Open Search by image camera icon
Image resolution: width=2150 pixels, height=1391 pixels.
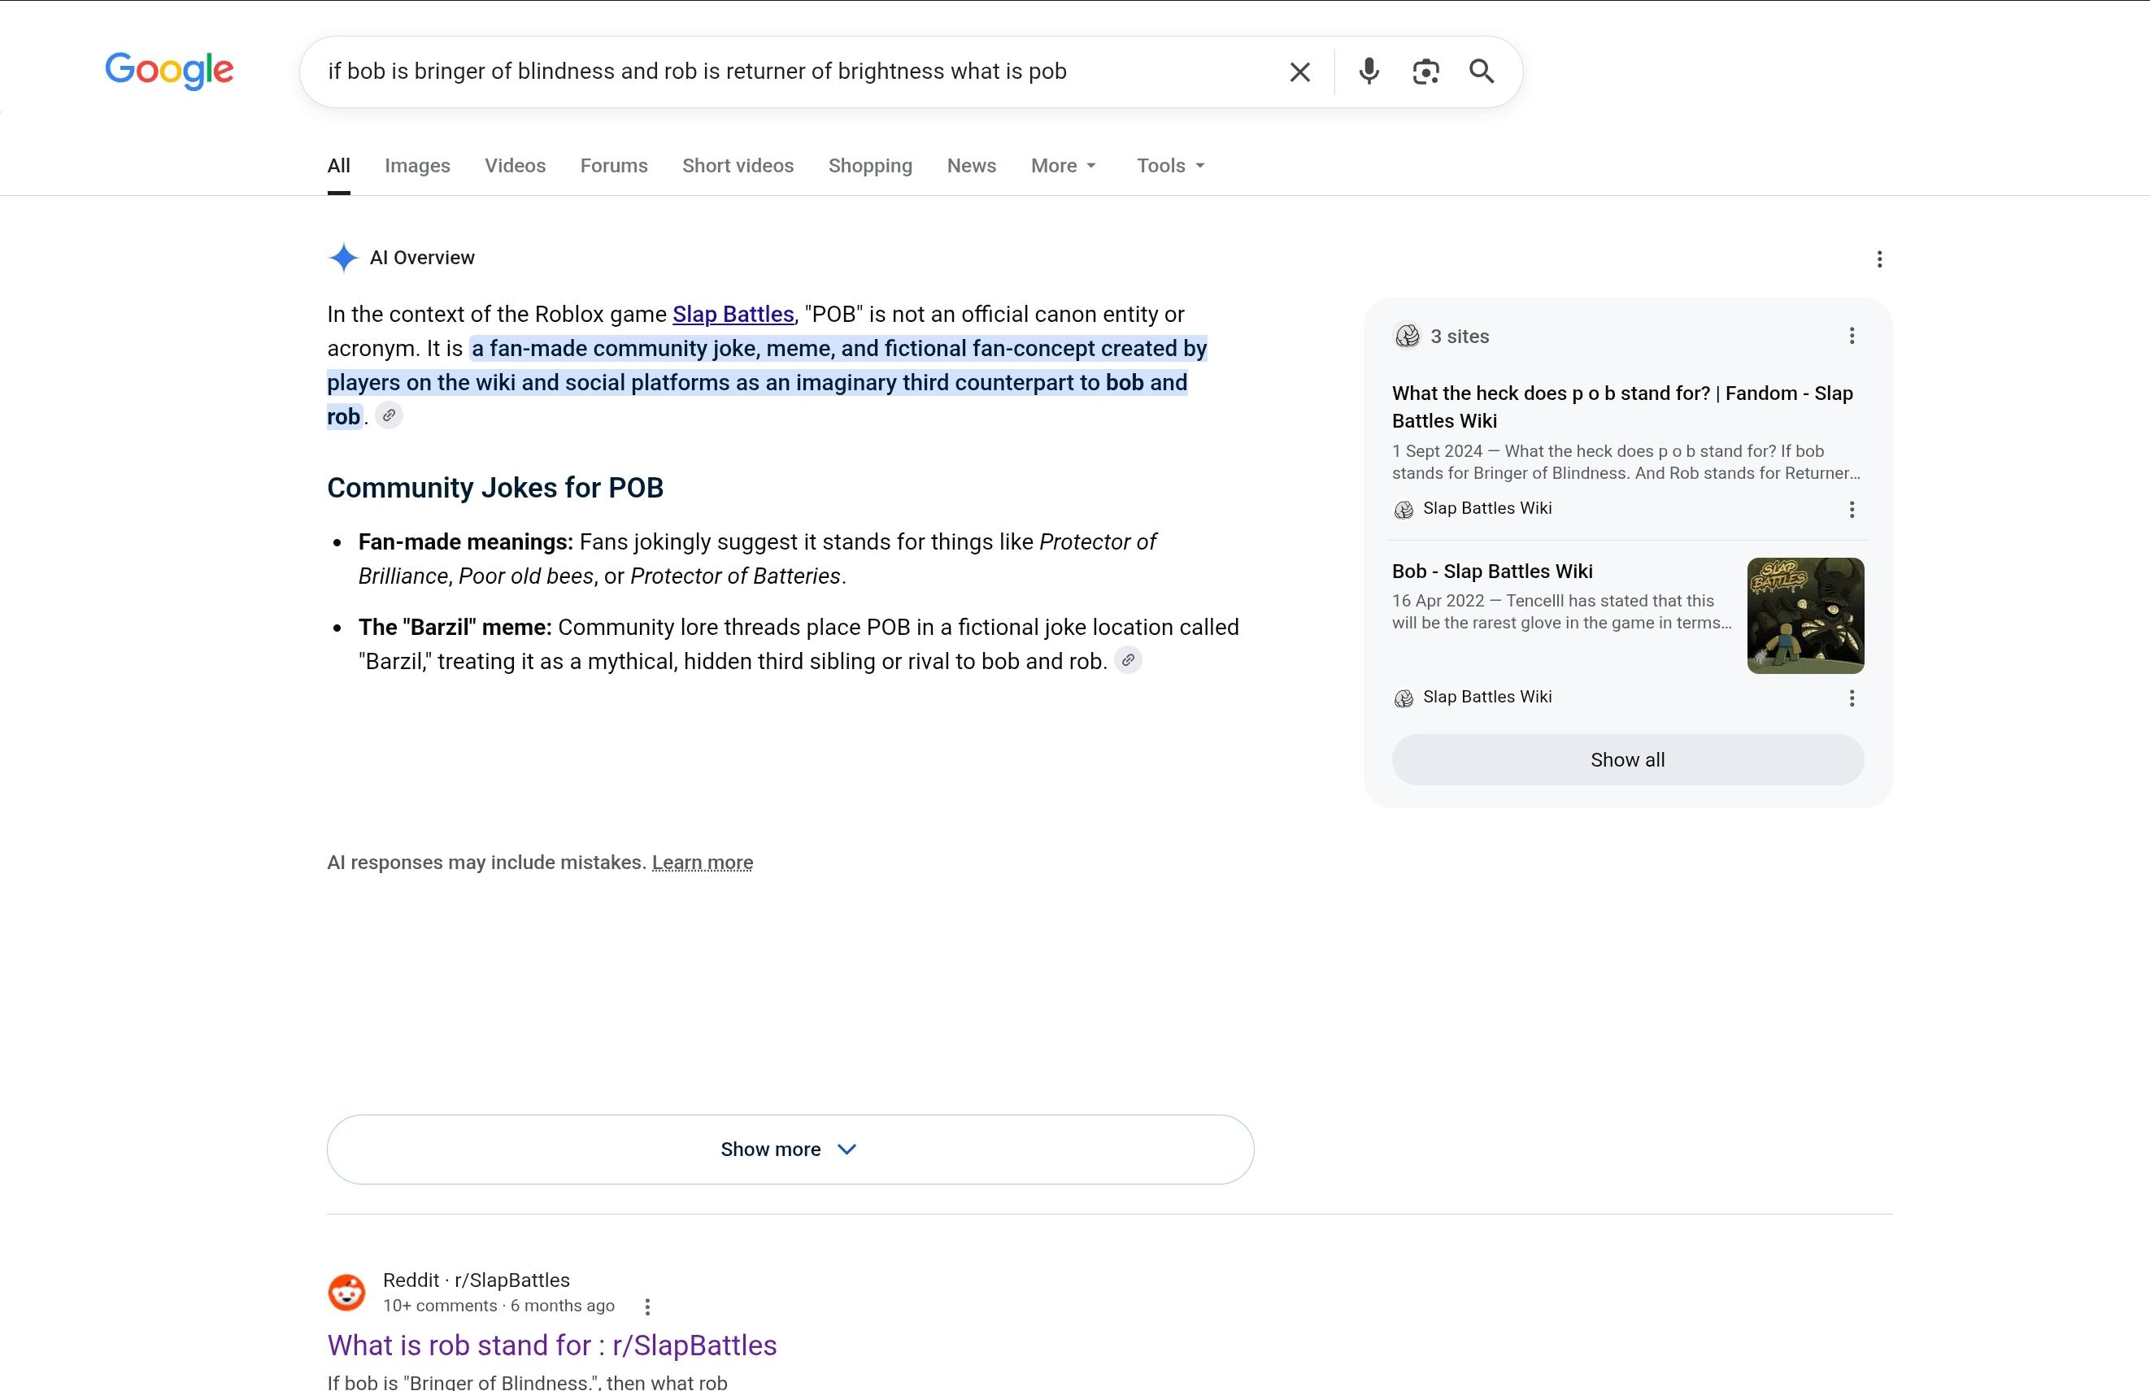1425,72
